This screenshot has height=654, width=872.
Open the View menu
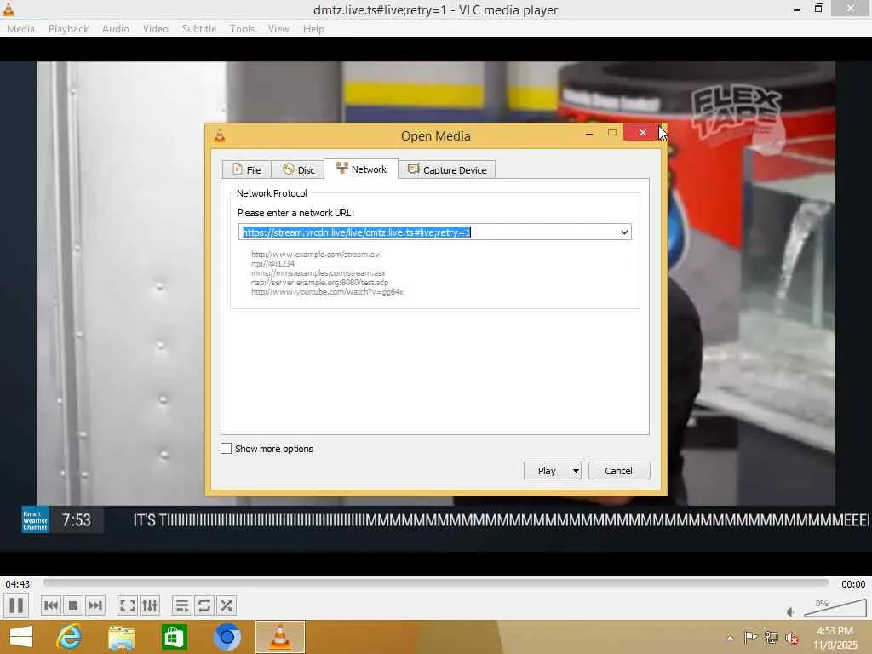coord(278,28)
